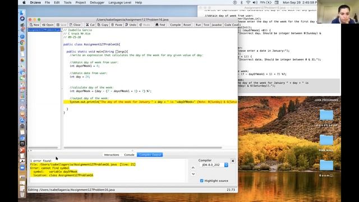Open the Help menu
The image size is (359, 202).
[139, 2]
